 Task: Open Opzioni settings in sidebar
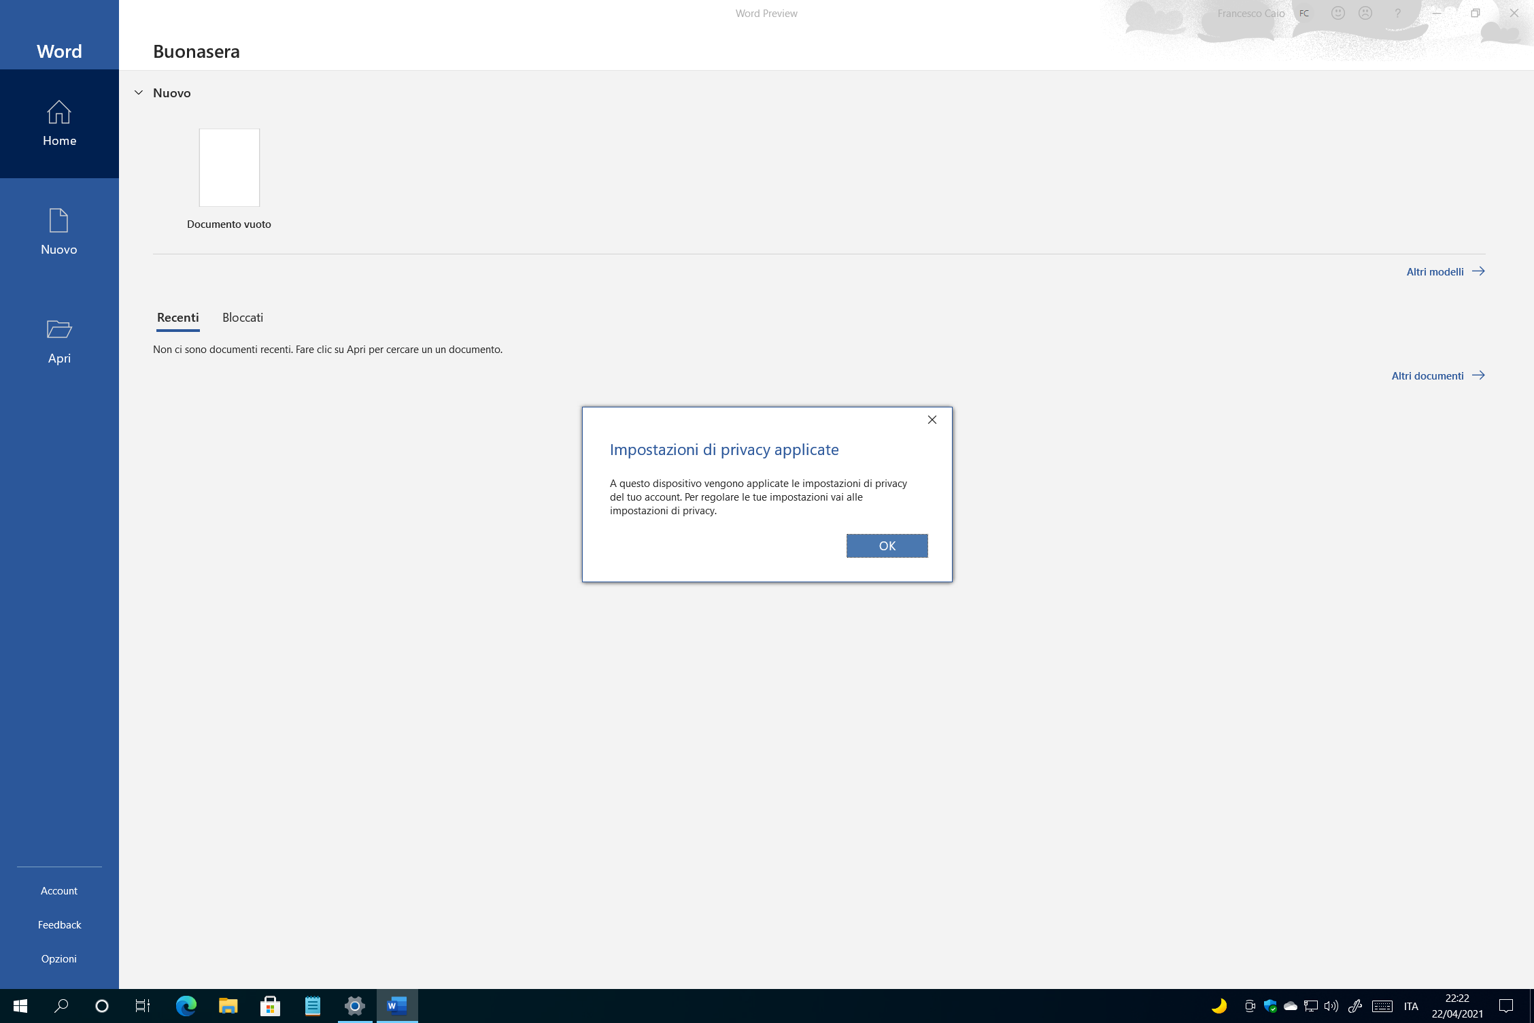tap(59, 958)
